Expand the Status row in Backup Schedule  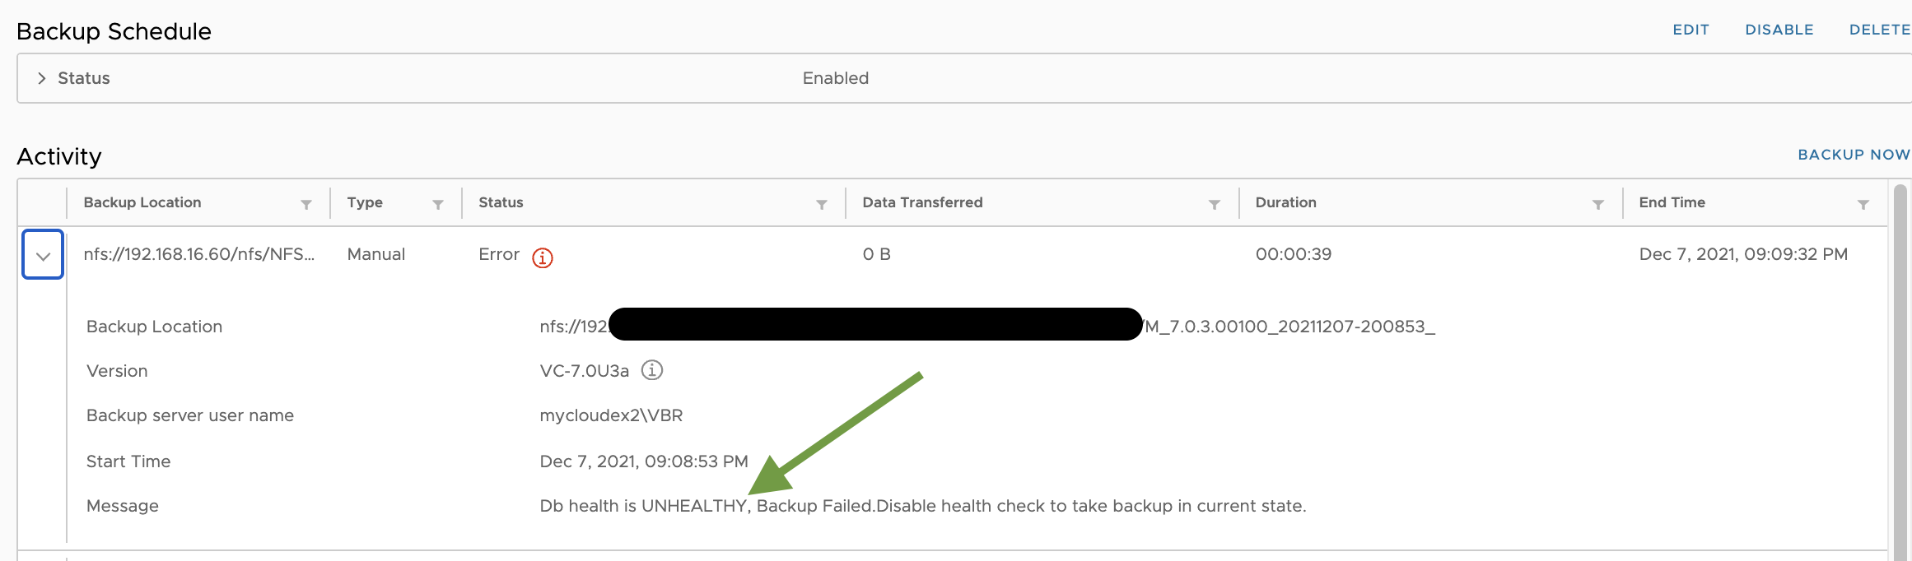pyautogui.click(x=41, y=78)
